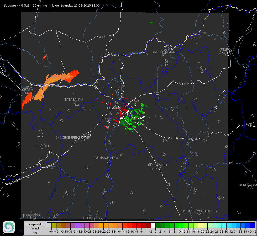Image resolution: width=257 pixels, height=236 pixels.
Task: Click the swirl logo beside the legend
Action: 9,227
